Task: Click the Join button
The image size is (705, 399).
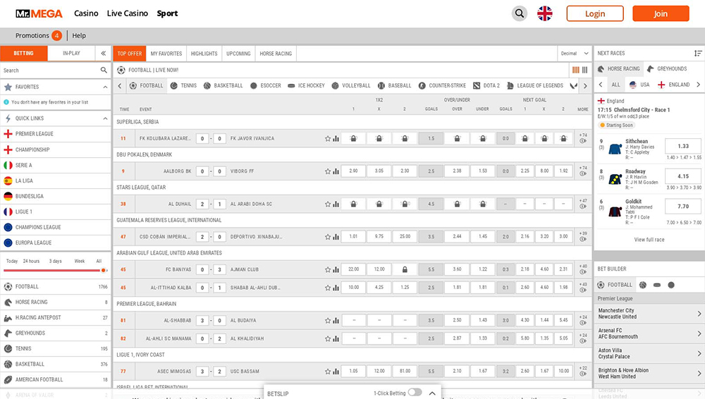Action: click(x=661, y=13)
